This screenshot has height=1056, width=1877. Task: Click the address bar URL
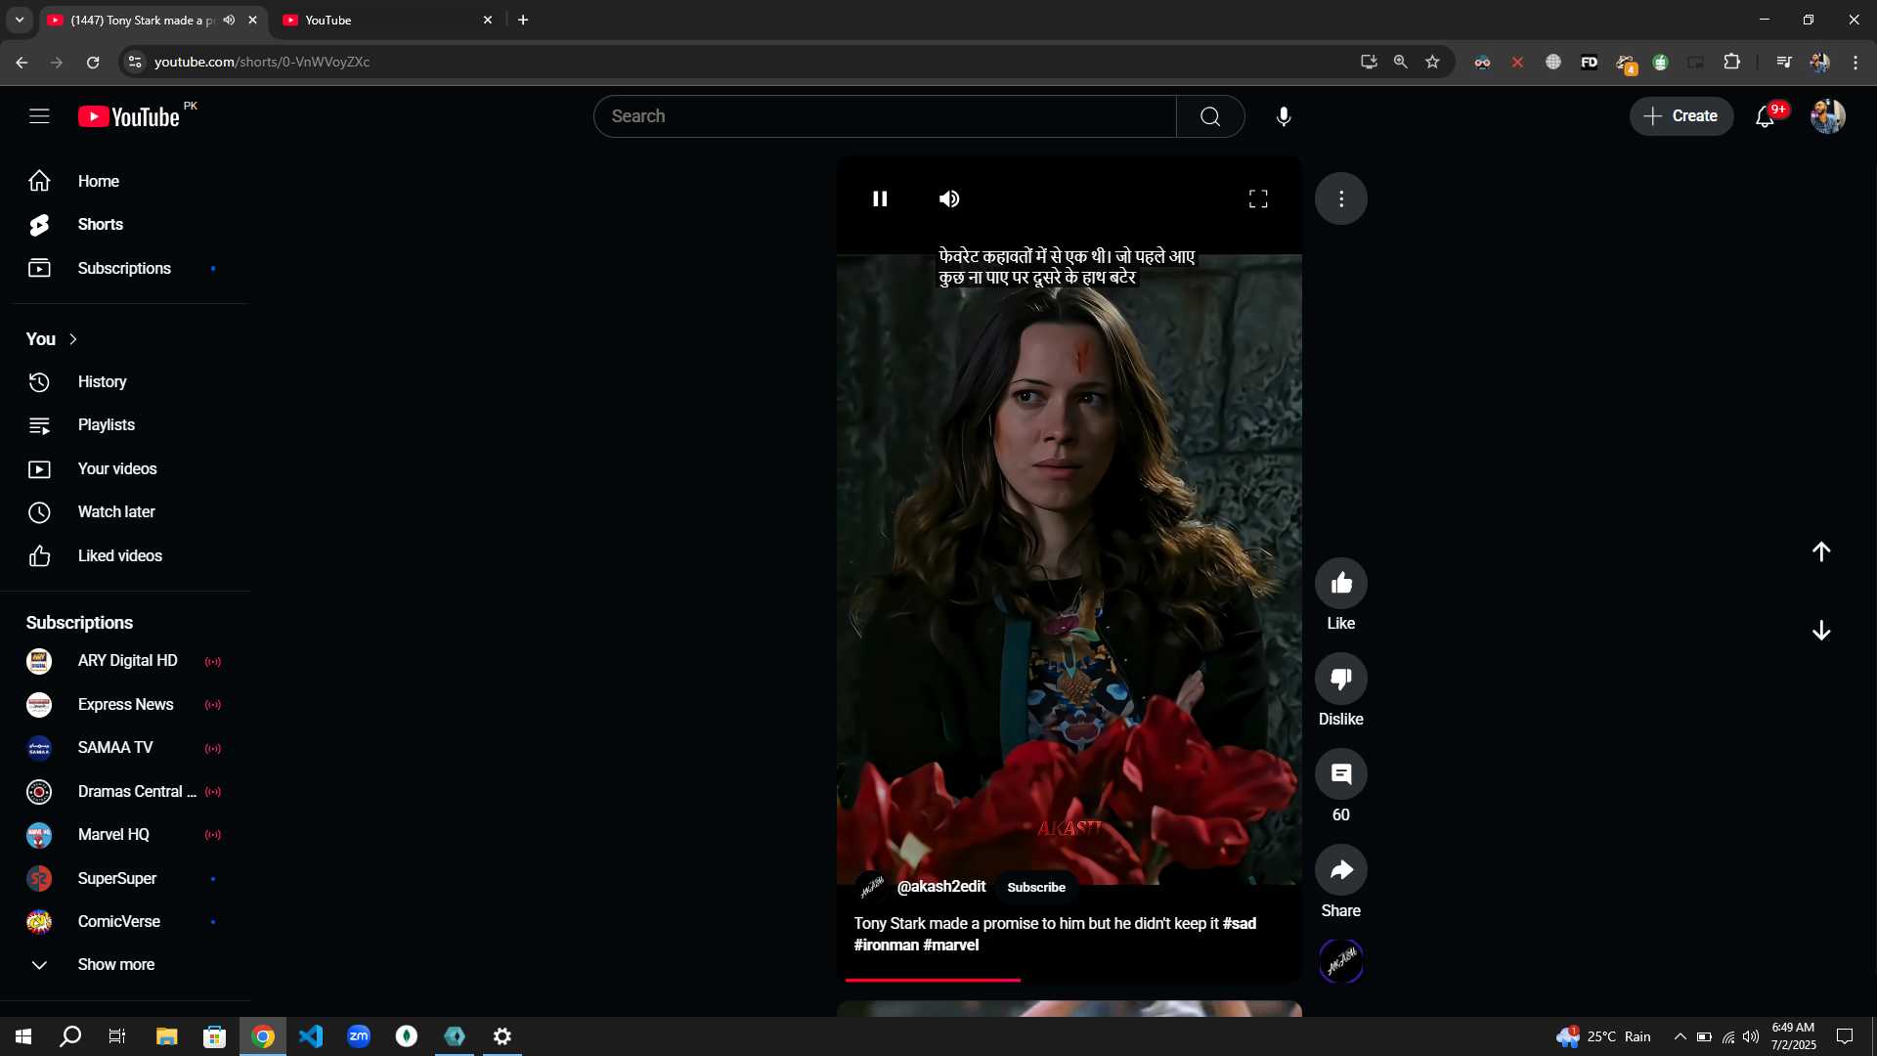(x=262, y=62)
